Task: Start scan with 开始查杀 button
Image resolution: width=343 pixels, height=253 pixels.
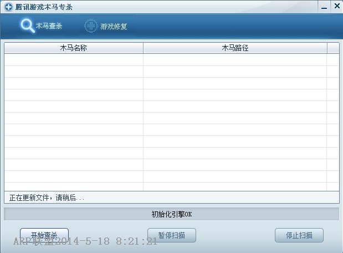Action: [x=44, y=235]
